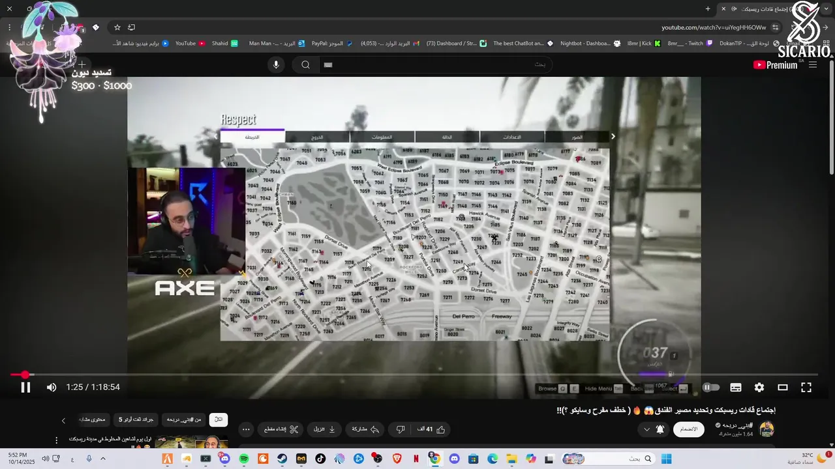Open the 'The best ChatBot' bookmark

[x=523, y=44]
